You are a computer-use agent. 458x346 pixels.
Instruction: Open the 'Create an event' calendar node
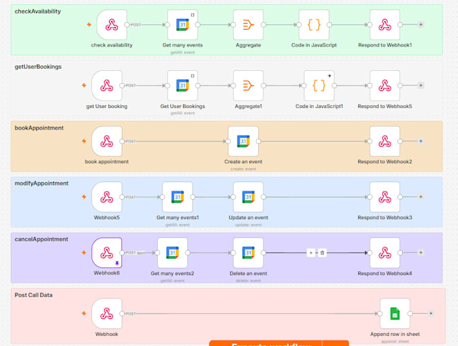(x=243, y=141)
